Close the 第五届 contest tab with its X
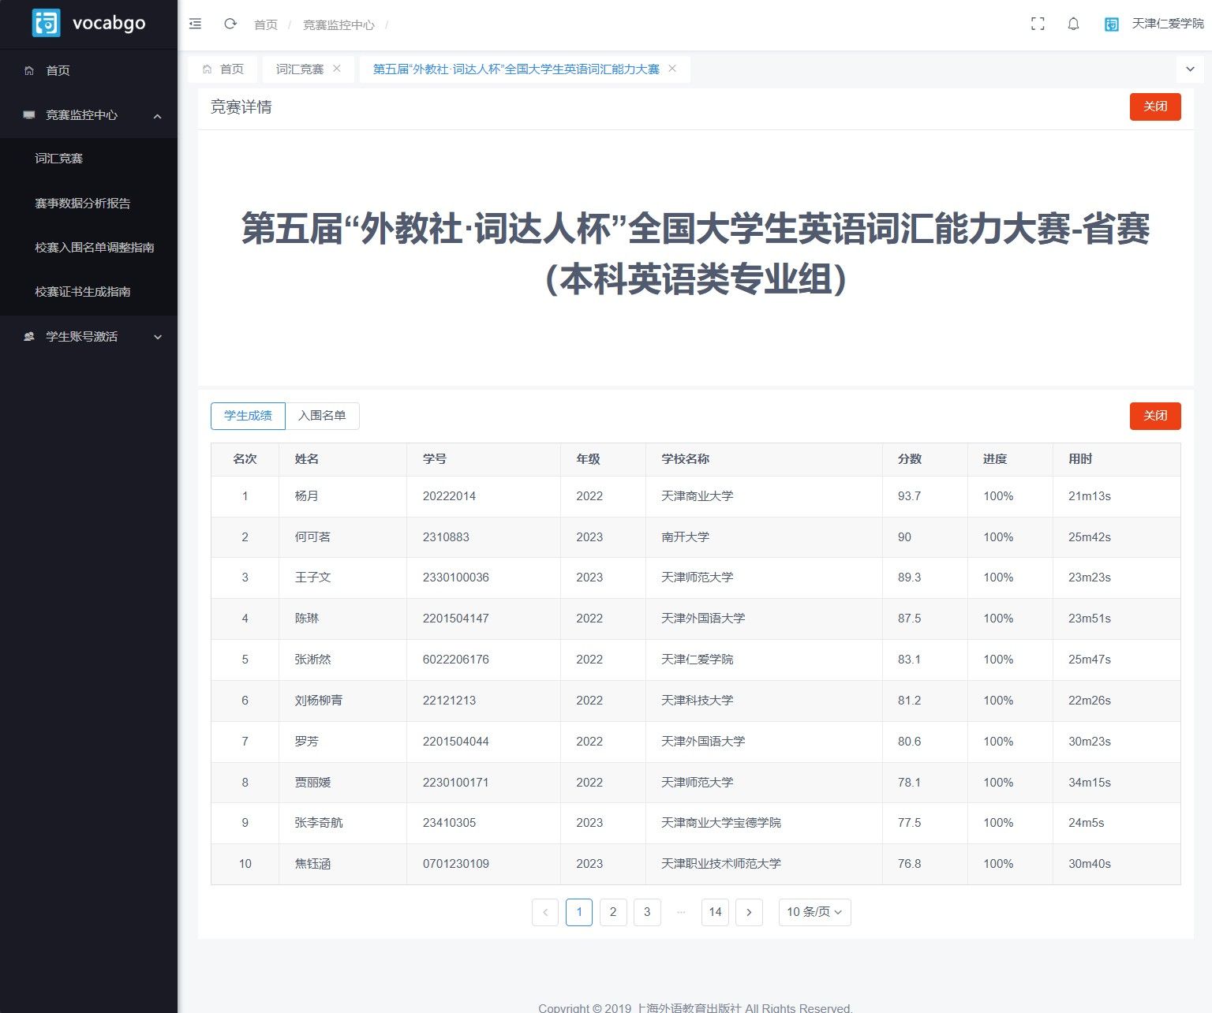 coord(672,69)
